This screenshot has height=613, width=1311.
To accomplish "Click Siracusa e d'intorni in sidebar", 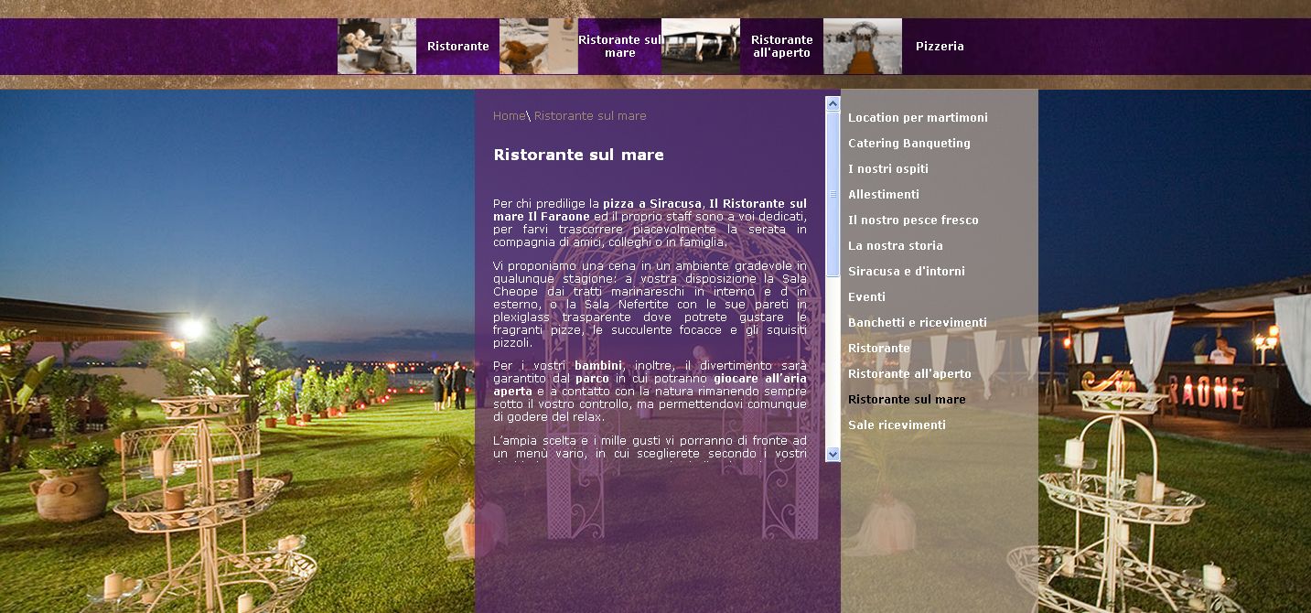I will pyautogui.click(x=906, y=271).
